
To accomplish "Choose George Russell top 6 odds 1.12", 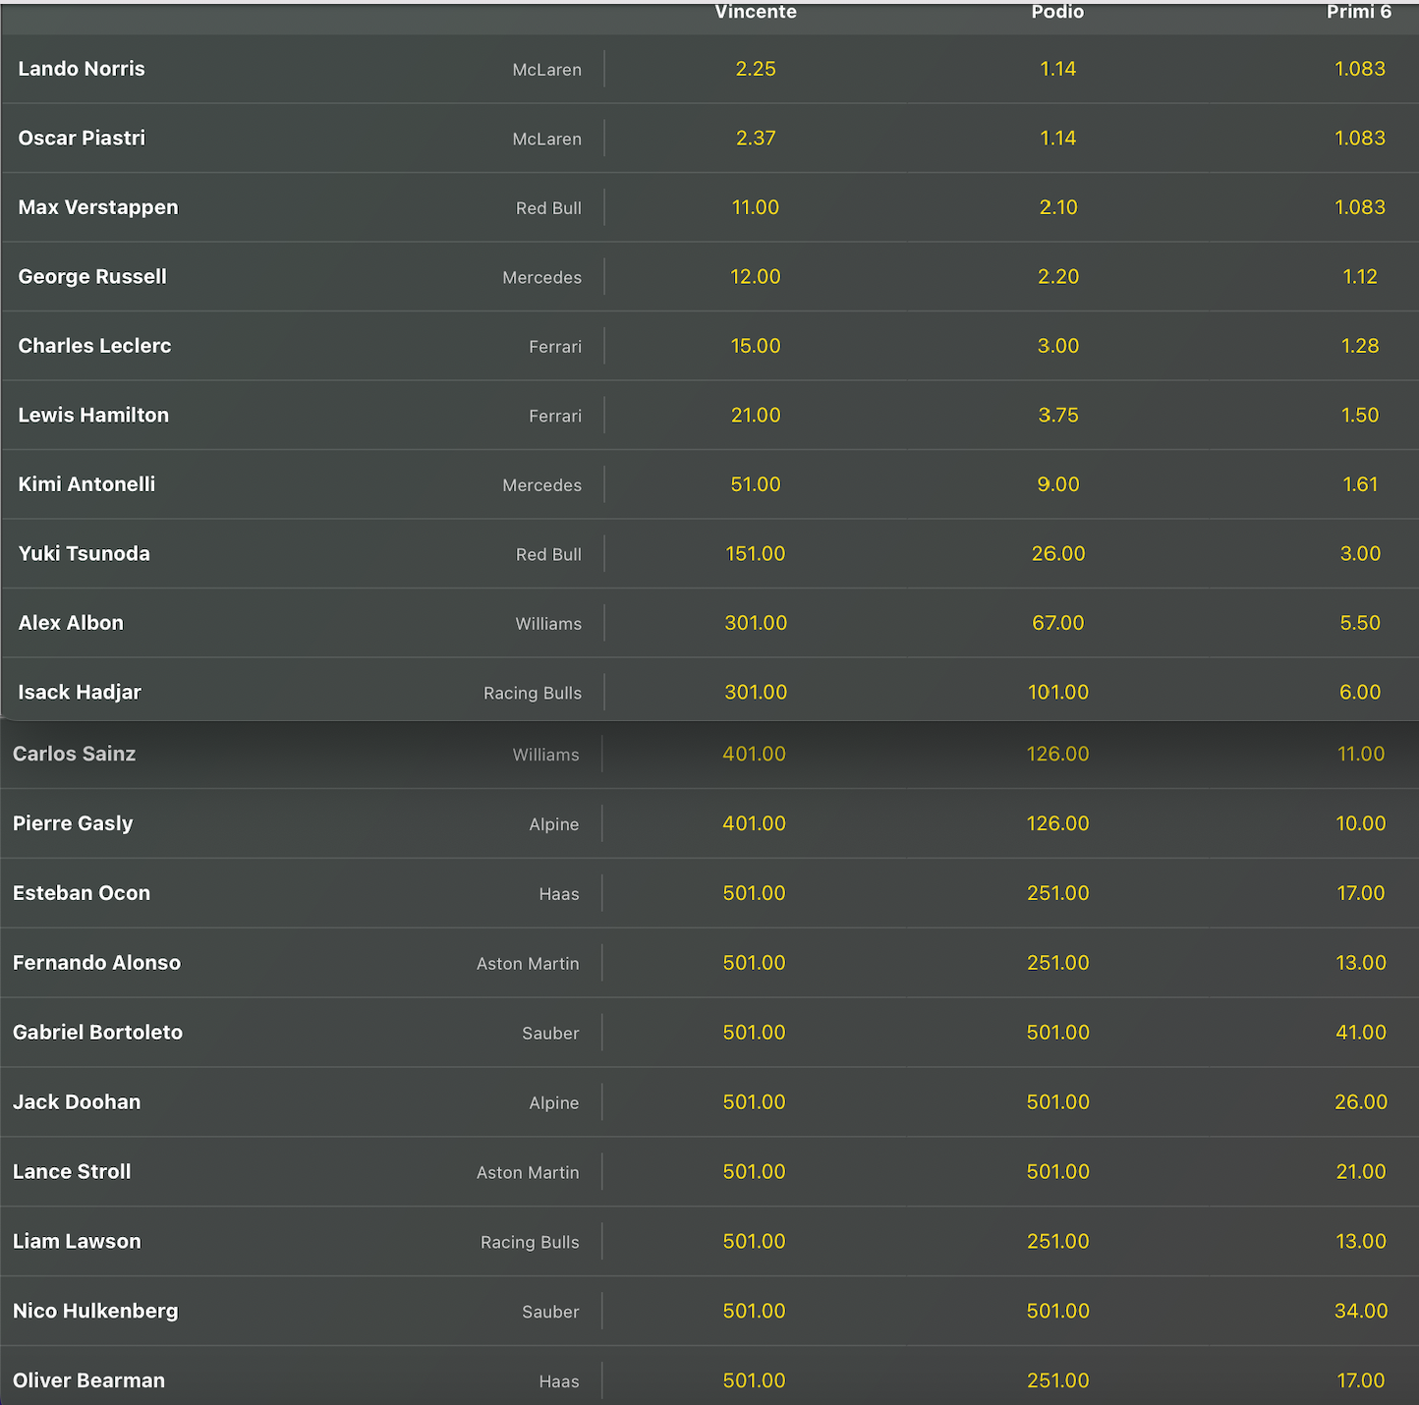I will pyautogui.click(x=1360, y=277).
